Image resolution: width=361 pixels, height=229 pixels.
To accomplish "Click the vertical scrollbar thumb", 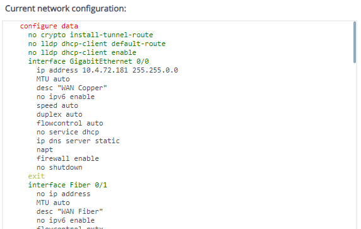I will 355,42.
